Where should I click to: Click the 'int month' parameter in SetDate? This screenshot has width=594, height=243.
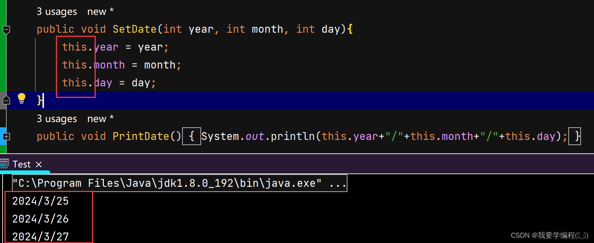click(x=255, y=29)
